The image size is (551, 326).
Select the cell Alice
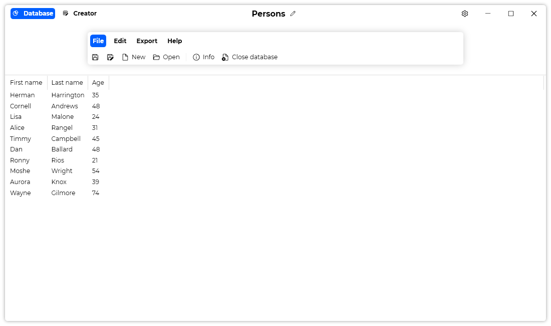(x=17, y=128)
